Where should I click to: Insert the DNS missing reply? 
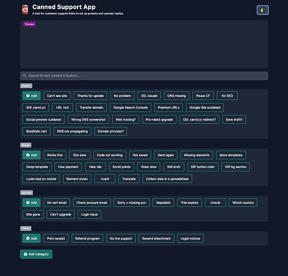tap(177, 96)
